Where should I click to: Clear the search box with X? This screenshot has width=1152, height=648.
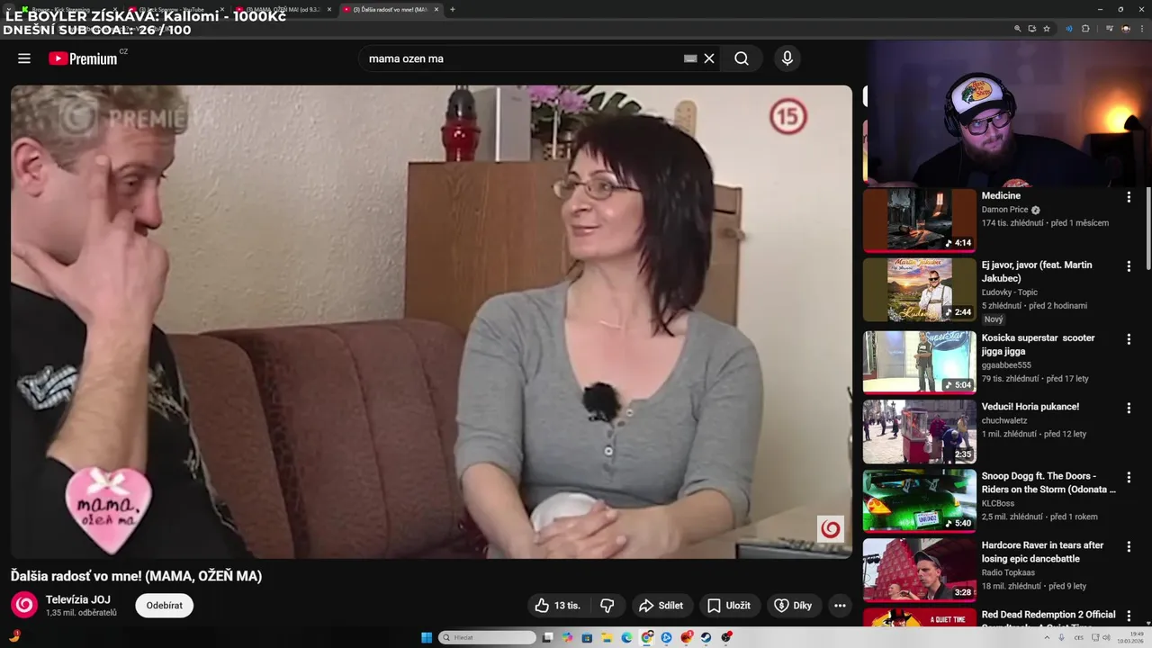point(709,58)
